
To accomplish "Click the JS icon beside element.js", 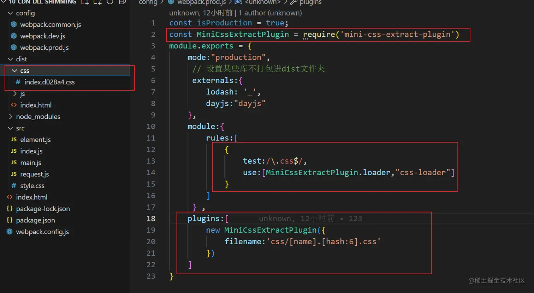I will click(x=14, y=139).
